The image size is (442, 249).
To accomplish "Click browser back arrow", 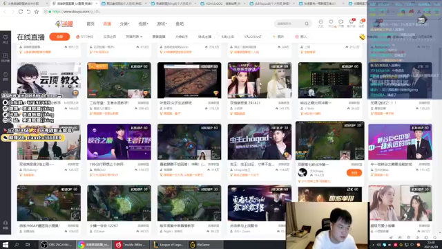I will click(5, 12).
